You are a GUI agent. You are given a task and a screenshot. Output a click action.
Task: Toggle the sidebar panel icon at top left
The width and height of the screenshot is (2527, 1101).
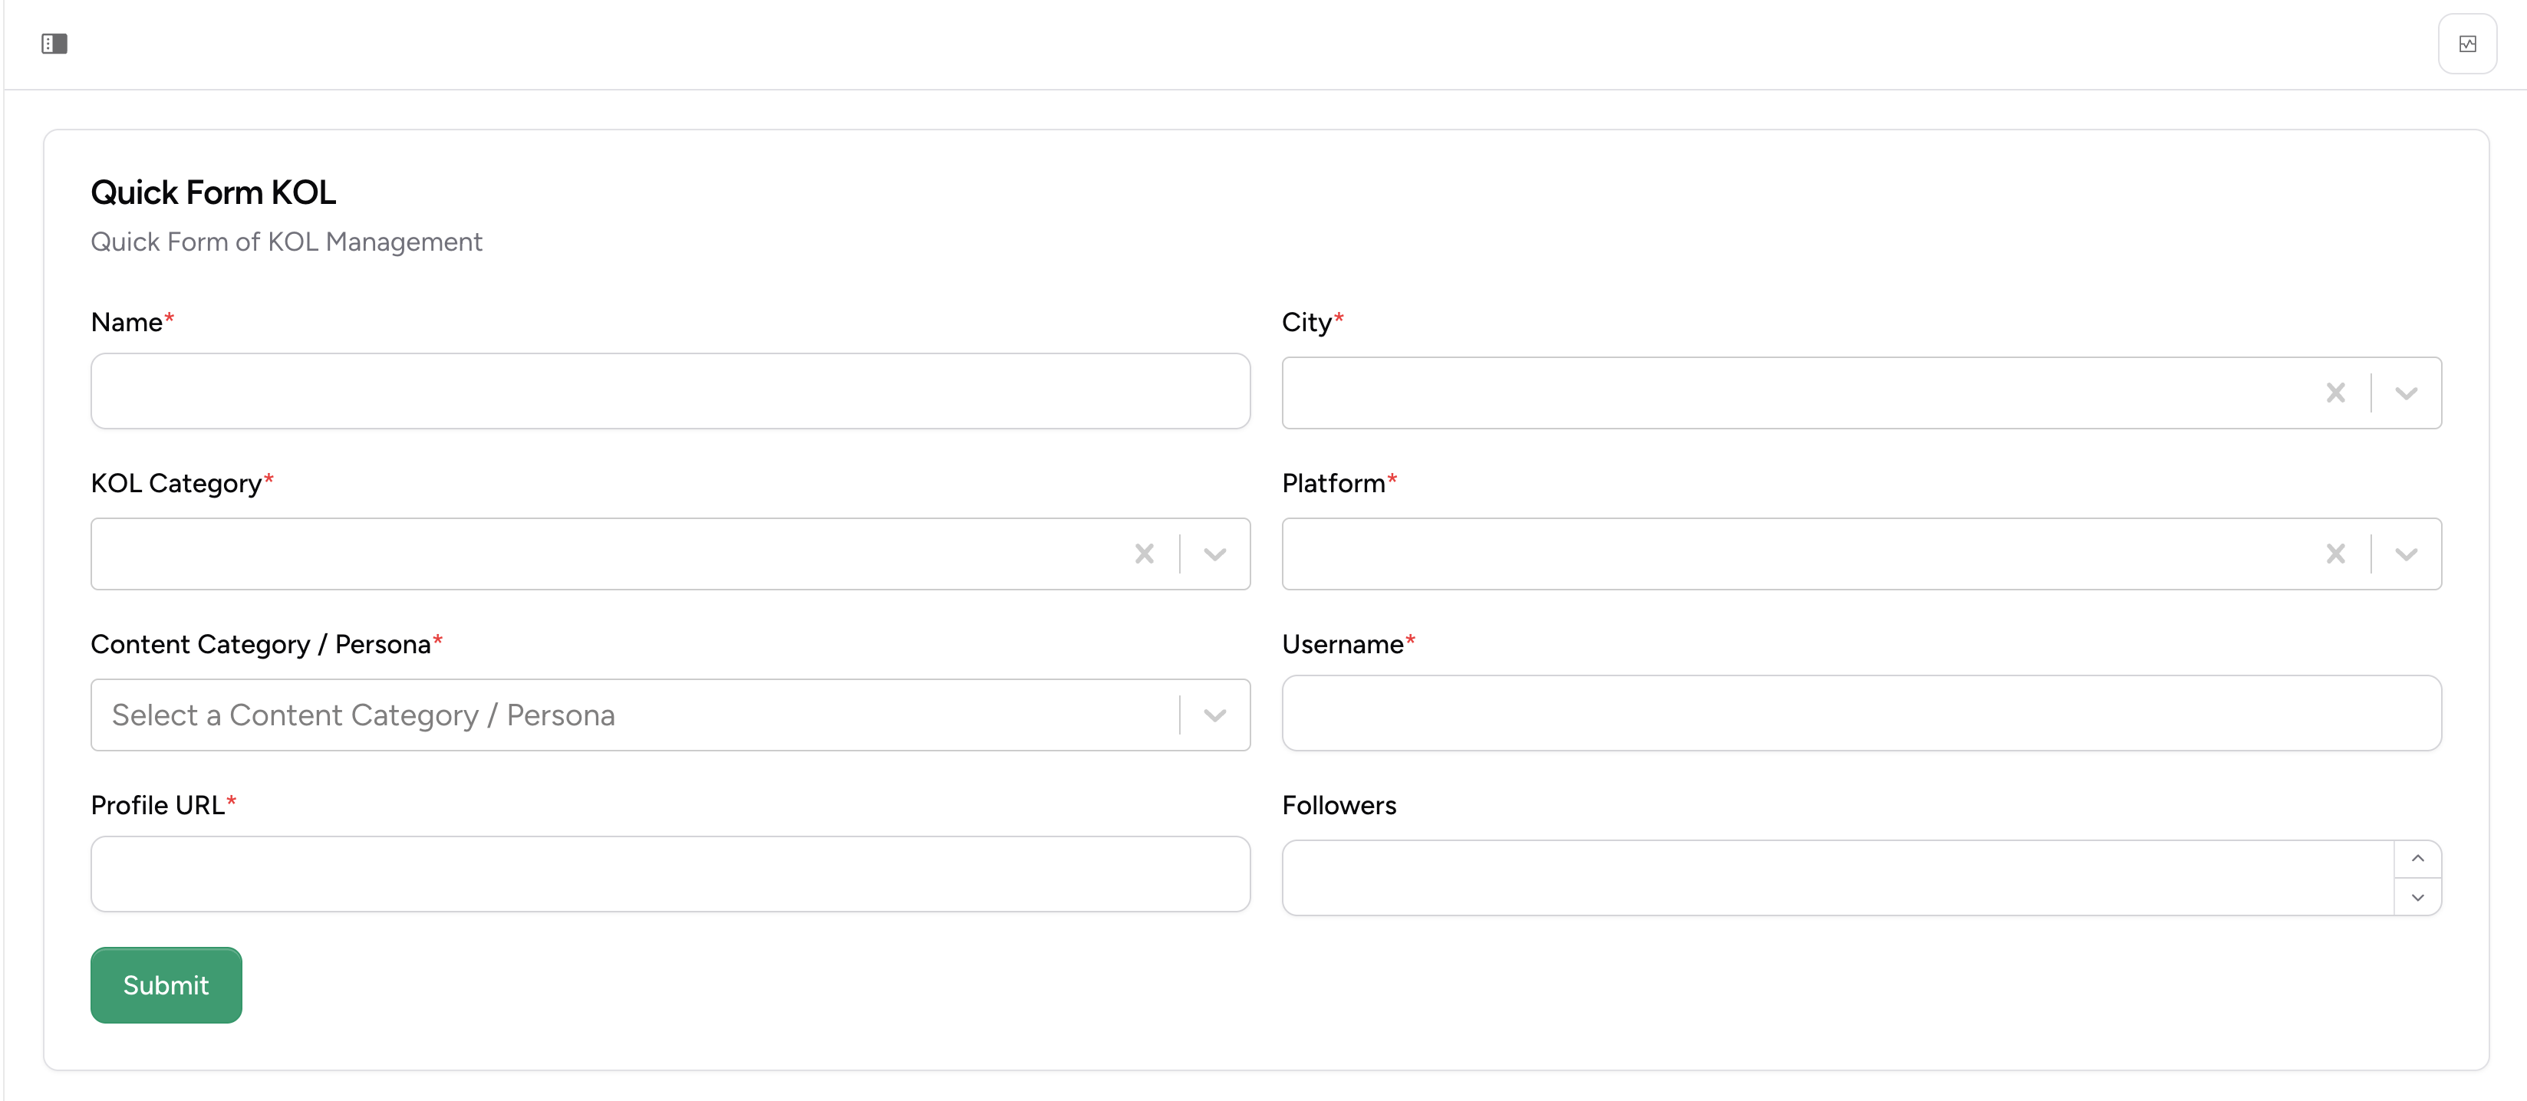(55, 43)
